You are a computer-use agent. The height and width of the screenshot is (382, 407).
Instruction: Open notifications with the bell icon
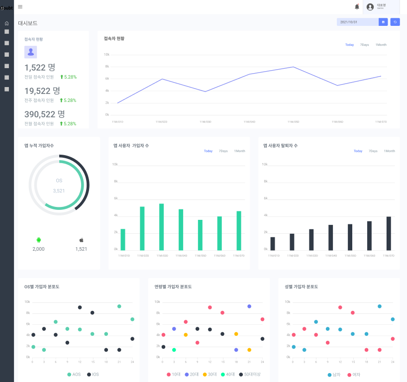[x=357, y=7]
